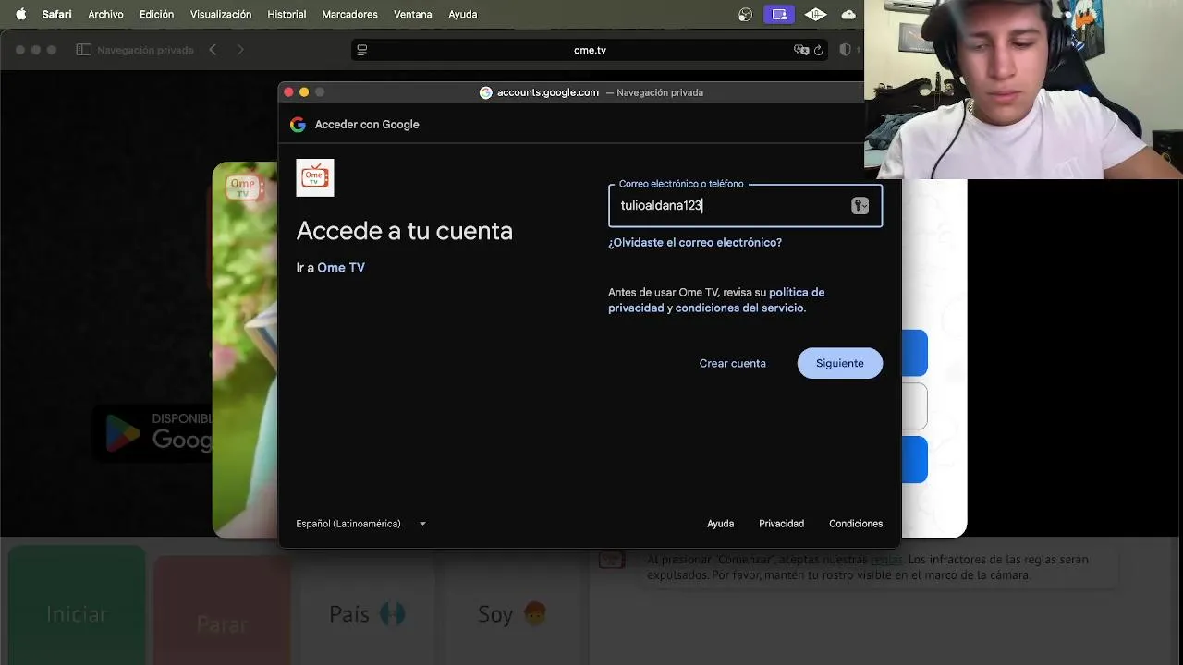Click the reader icon in ome.tv address bar

pos(362,50)
